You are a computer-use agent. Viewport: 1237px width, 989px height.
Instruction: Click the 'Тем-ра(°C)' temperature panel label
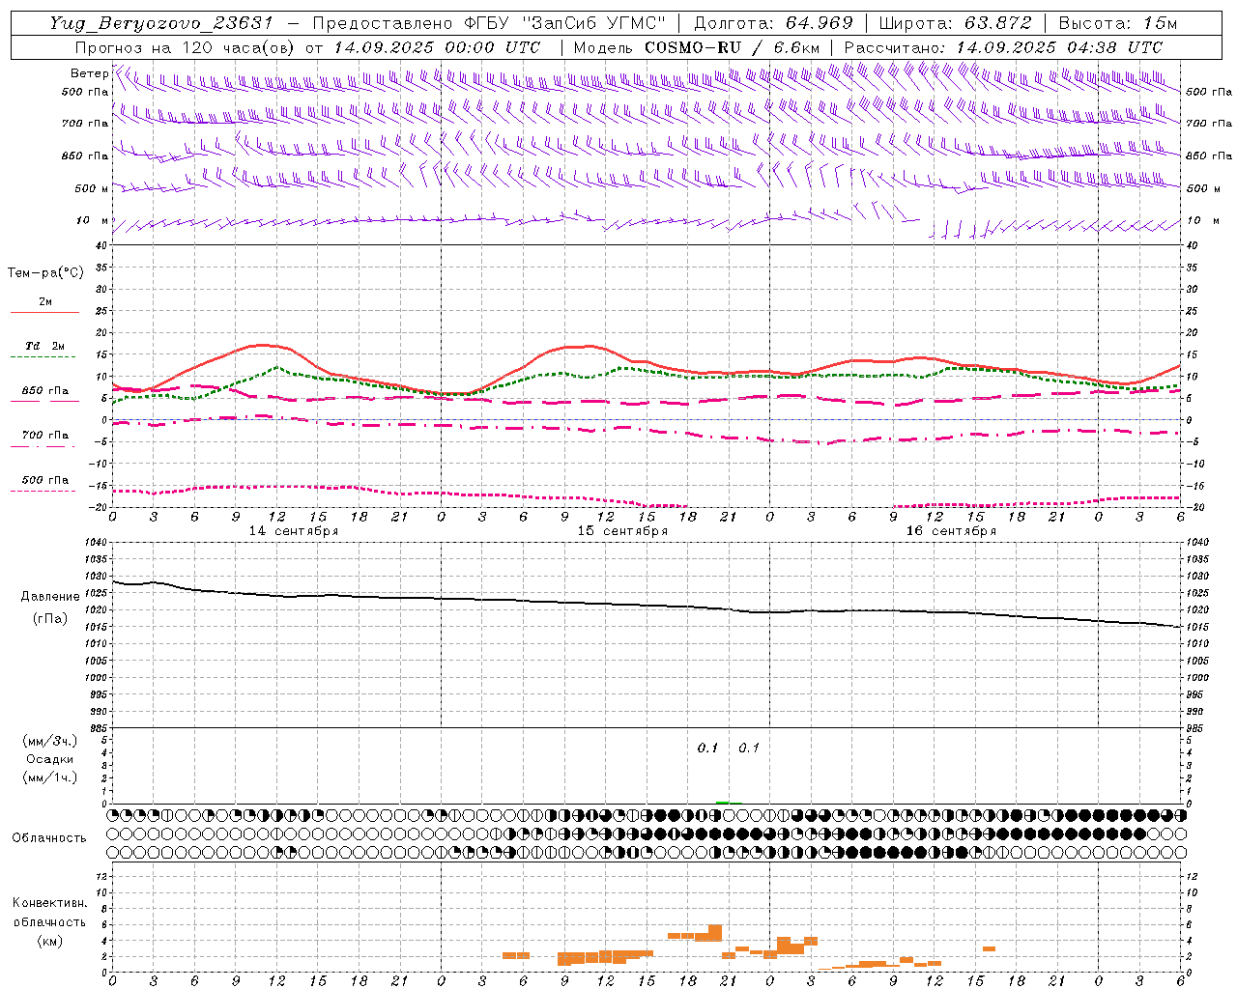pos(45,273)
